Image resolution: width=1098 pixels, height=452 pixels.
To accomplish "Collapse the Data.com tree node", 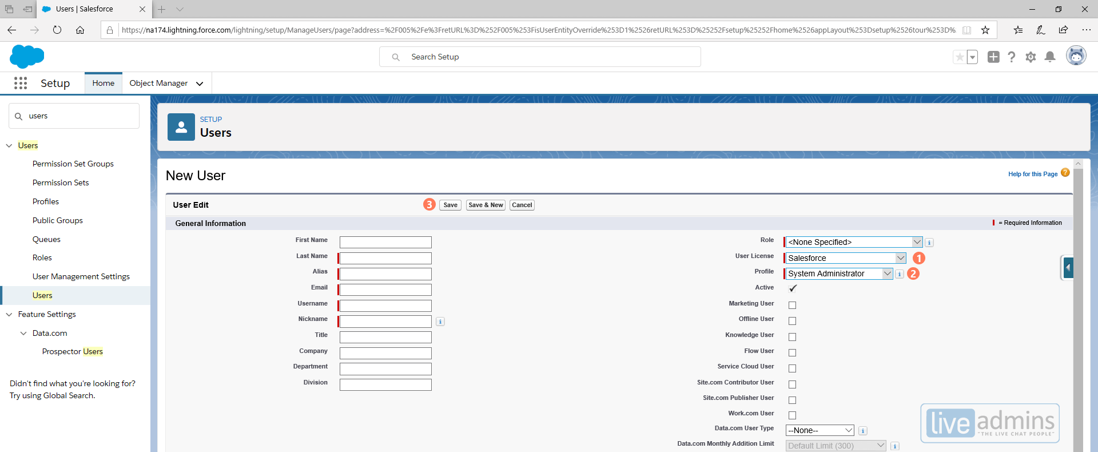I will click(23, 333).
